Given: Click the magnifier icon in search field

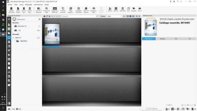Looking at the screenshot, I should 97,16.
